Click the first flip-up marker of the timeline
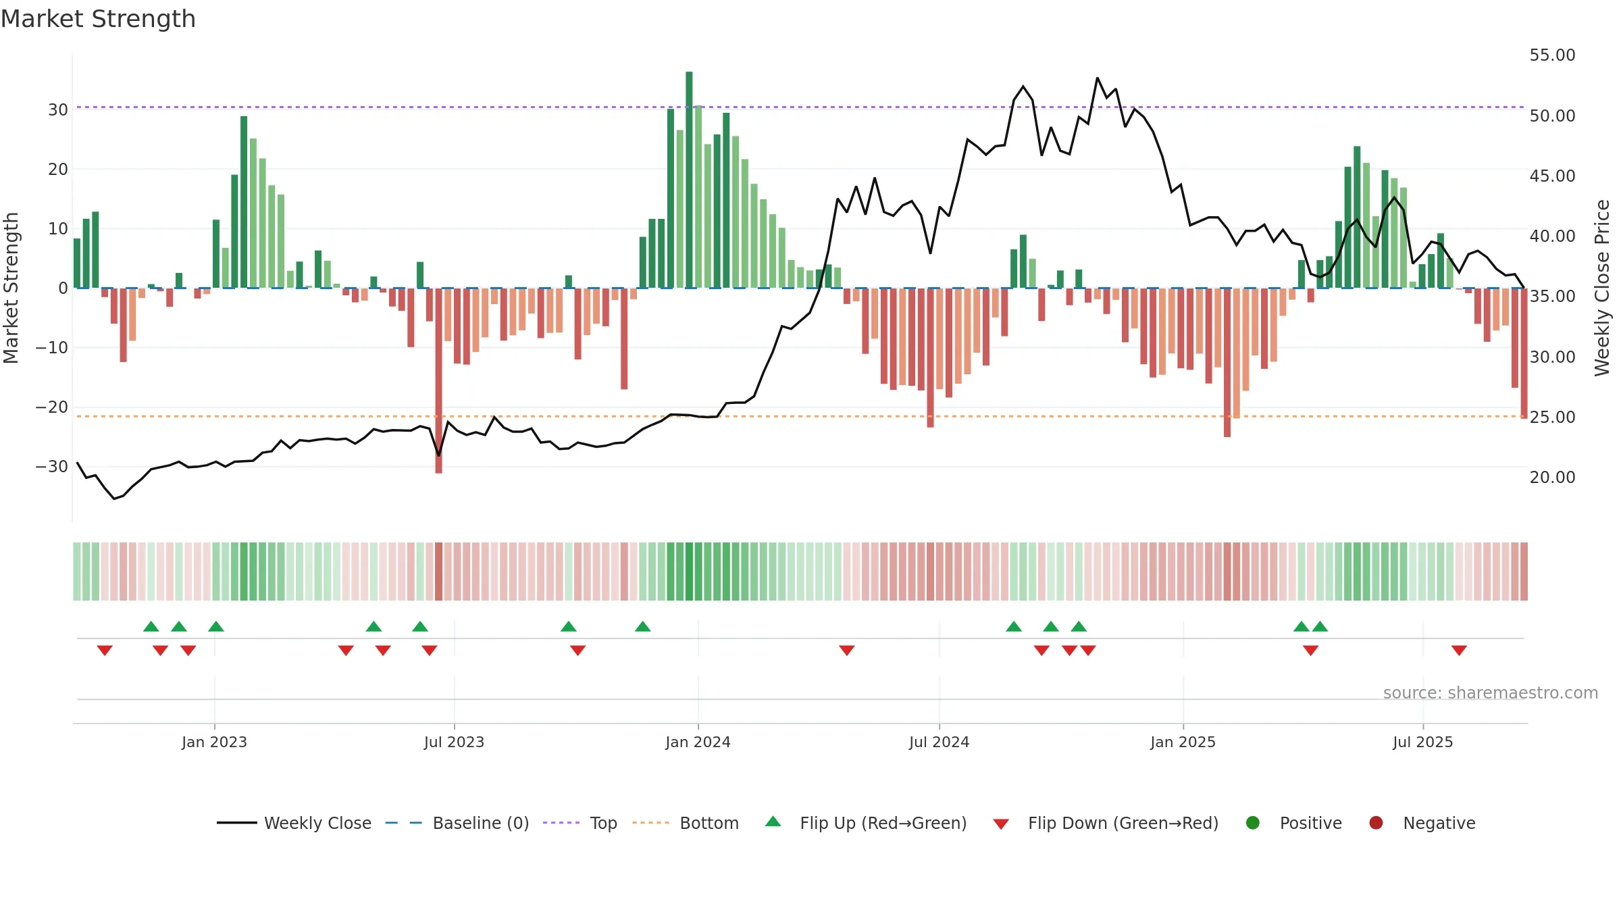Viewport: 1621px width, 912px height. 151,626
